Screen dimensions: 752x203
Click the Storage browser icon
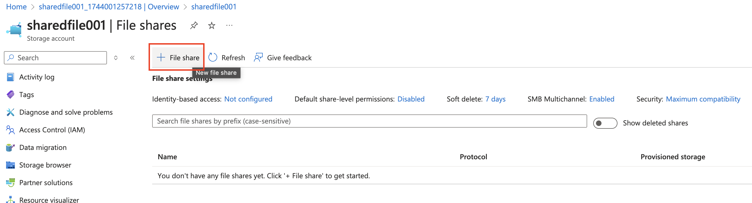coord(10,165)
